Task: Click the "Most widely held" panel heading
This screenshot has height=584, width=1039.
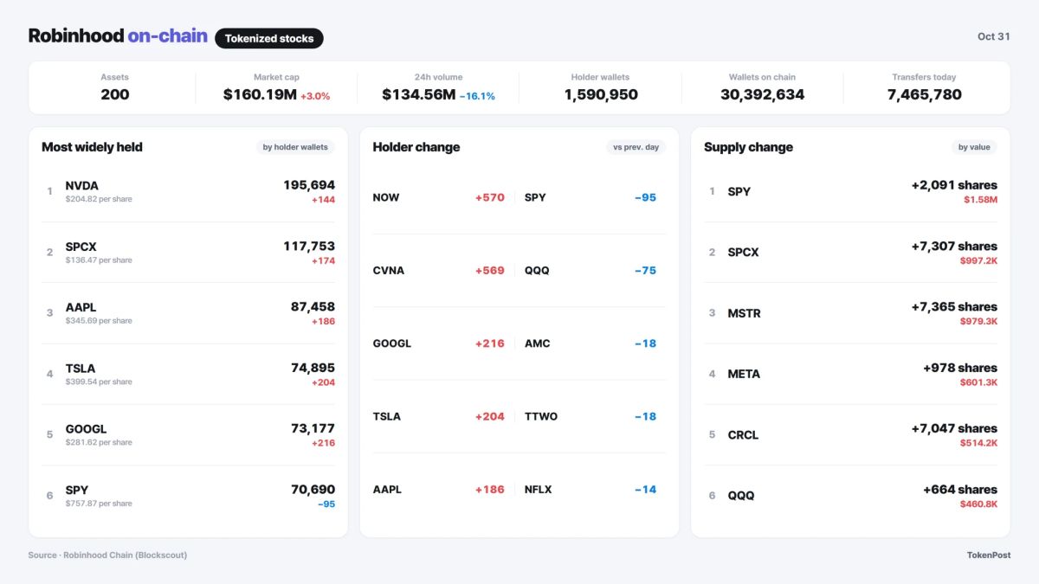Action: tap(92, 147)
